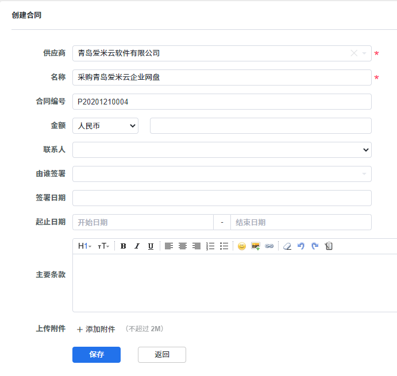397x376 pixels.
Task: Align text right in the editor
Action: pyautogui.click(x=196, y=246)
